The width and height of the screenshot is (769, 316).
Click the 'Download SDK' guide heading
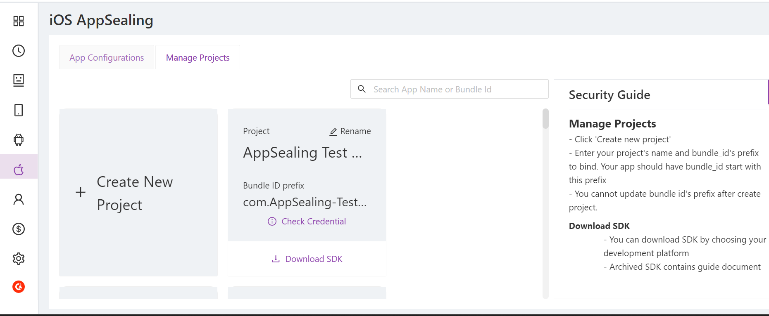(x=599, y=226)
